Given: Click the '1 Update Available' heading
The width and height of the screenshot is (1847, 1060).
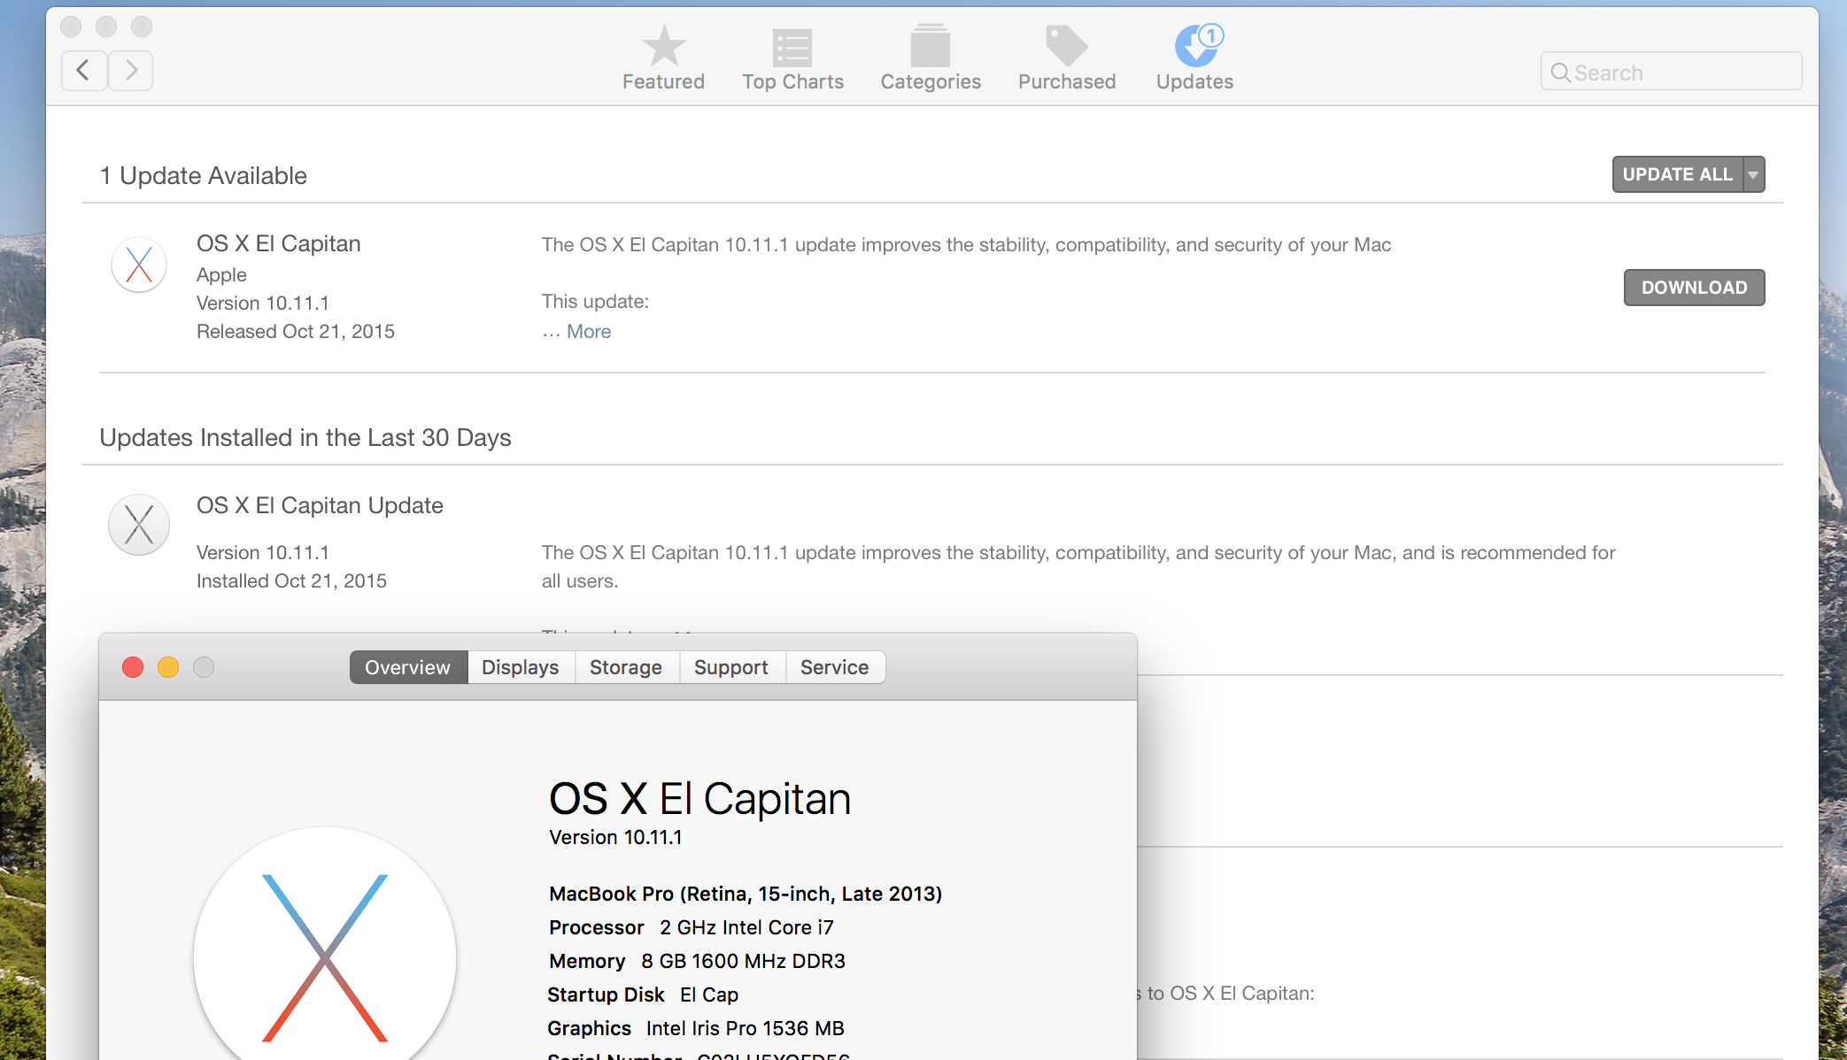Looking at the screenshot, I should click(204, 175).
